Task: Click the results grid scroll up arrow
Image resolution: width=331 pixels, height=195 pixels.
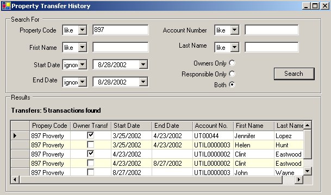Action: [308, 125]
